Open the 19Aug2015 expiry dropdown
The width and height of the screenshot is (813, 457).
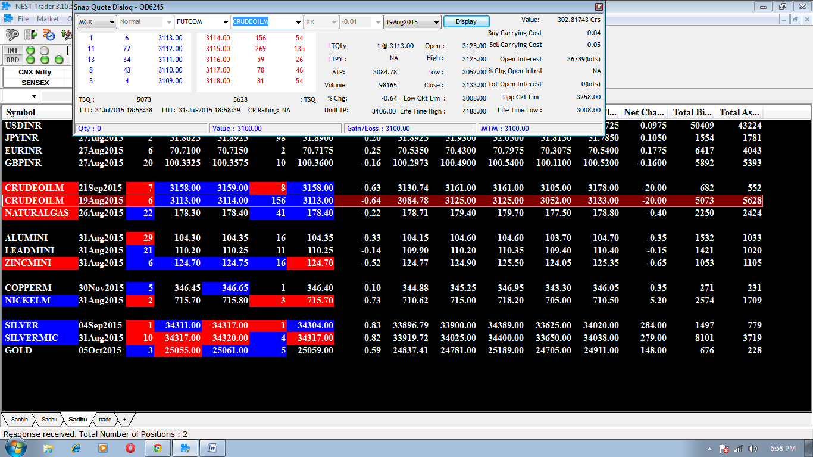tap(412, 22)
